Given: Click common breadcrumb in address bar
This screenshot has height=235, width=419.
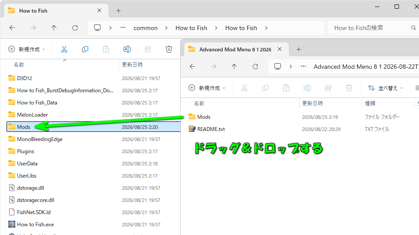Looking at the screenshot, I should 145,28.
